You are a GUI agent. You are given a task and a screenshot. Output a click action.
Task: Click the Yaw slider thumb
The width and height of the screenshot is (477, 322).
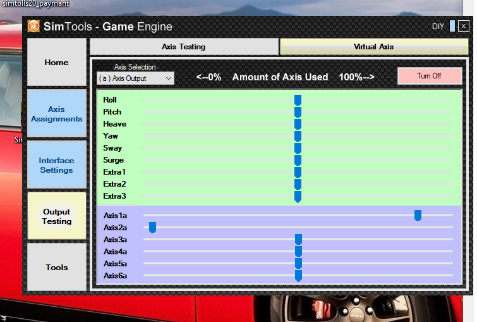pyautogui.click(x=298, y=136)
